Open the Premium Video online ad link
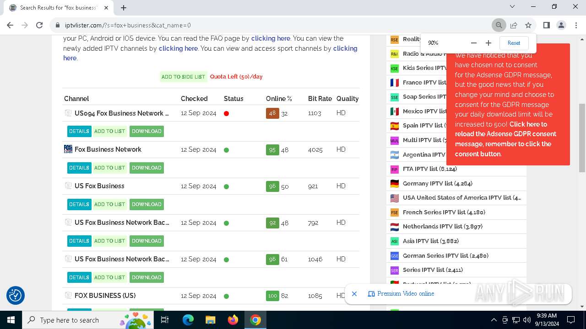Screen dimensions: 586x329 pos(406,294)
